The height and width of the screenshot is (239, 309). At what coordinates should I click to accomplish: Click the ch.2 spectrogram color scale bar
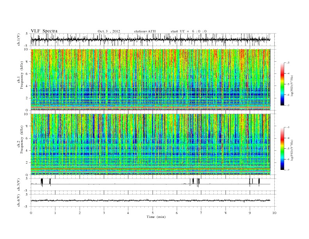[282, 149]
